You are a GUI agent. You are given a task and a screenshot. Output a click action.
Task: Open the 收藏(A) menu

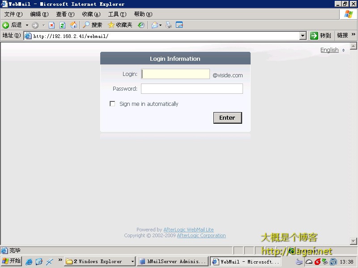point(91,14)
